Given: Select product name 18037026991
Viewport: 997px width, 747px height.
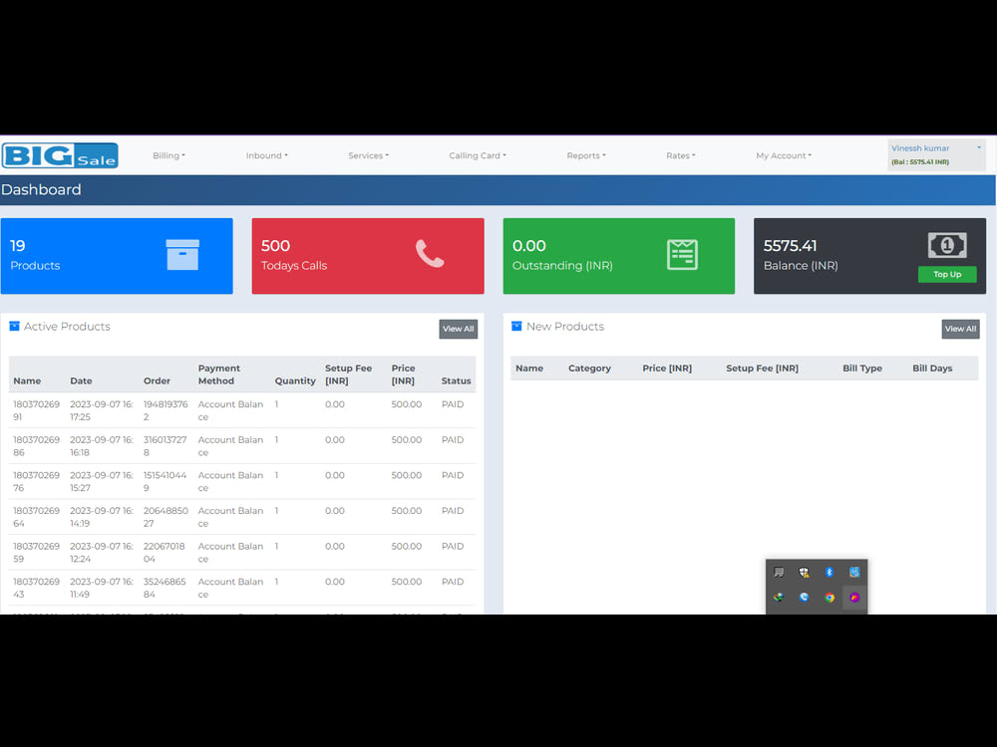Looking at the screenshot, I should pyautogui.click(x=36, y=411).
